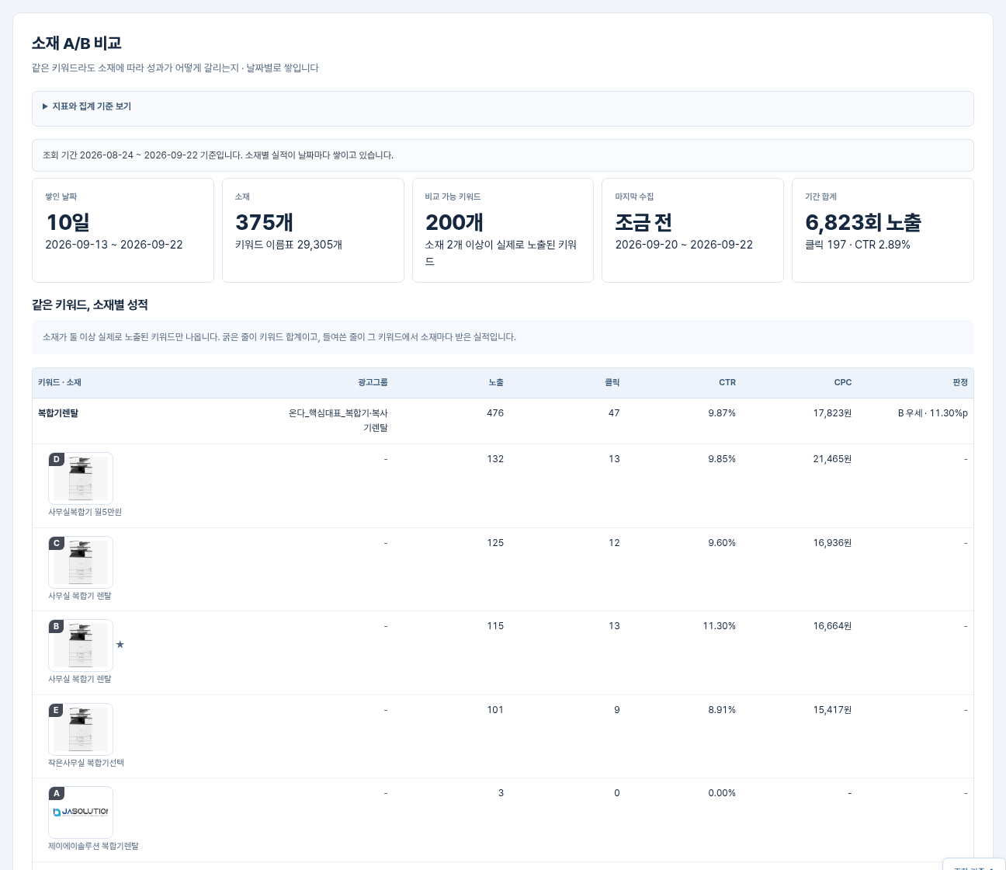This screenshot has height=870, width=1006.
Task: Open creative D printer thumbnail
Action: coord(81,478)
